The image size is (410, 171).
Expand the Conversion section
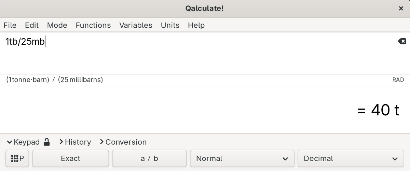pos(123,142)
